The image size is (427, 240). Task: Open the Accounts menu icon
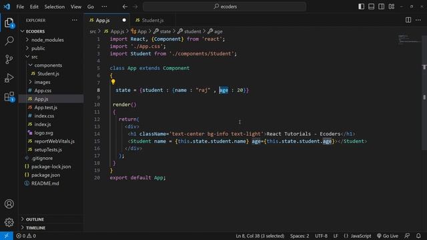(9, 204)
